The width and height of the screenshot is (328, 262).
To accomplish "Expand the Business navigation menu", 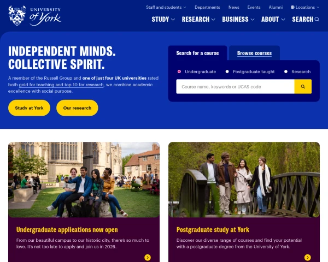I will click(x=238, y=20).
